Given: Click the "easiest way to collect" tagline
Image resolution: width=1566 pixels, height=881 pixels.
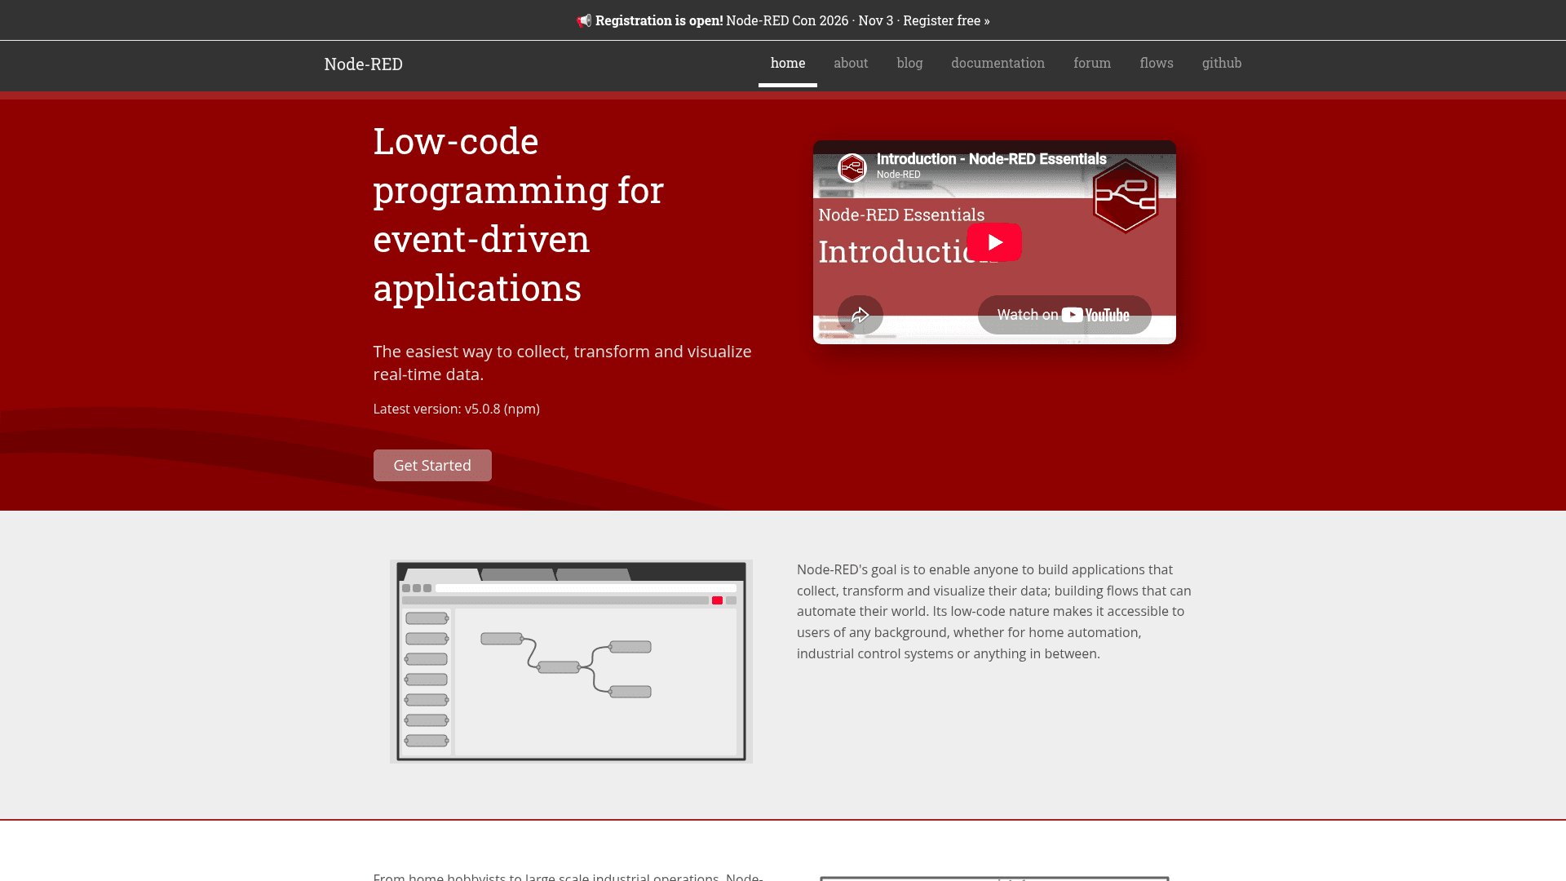Looking at the screenshot, I should pos(562,363).
